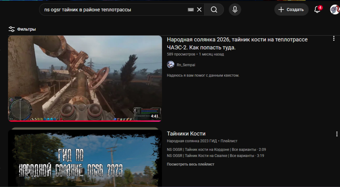Clear the search query with X icon
The width and height of the screenshot is (340, 187).
(x=199, y=9)
